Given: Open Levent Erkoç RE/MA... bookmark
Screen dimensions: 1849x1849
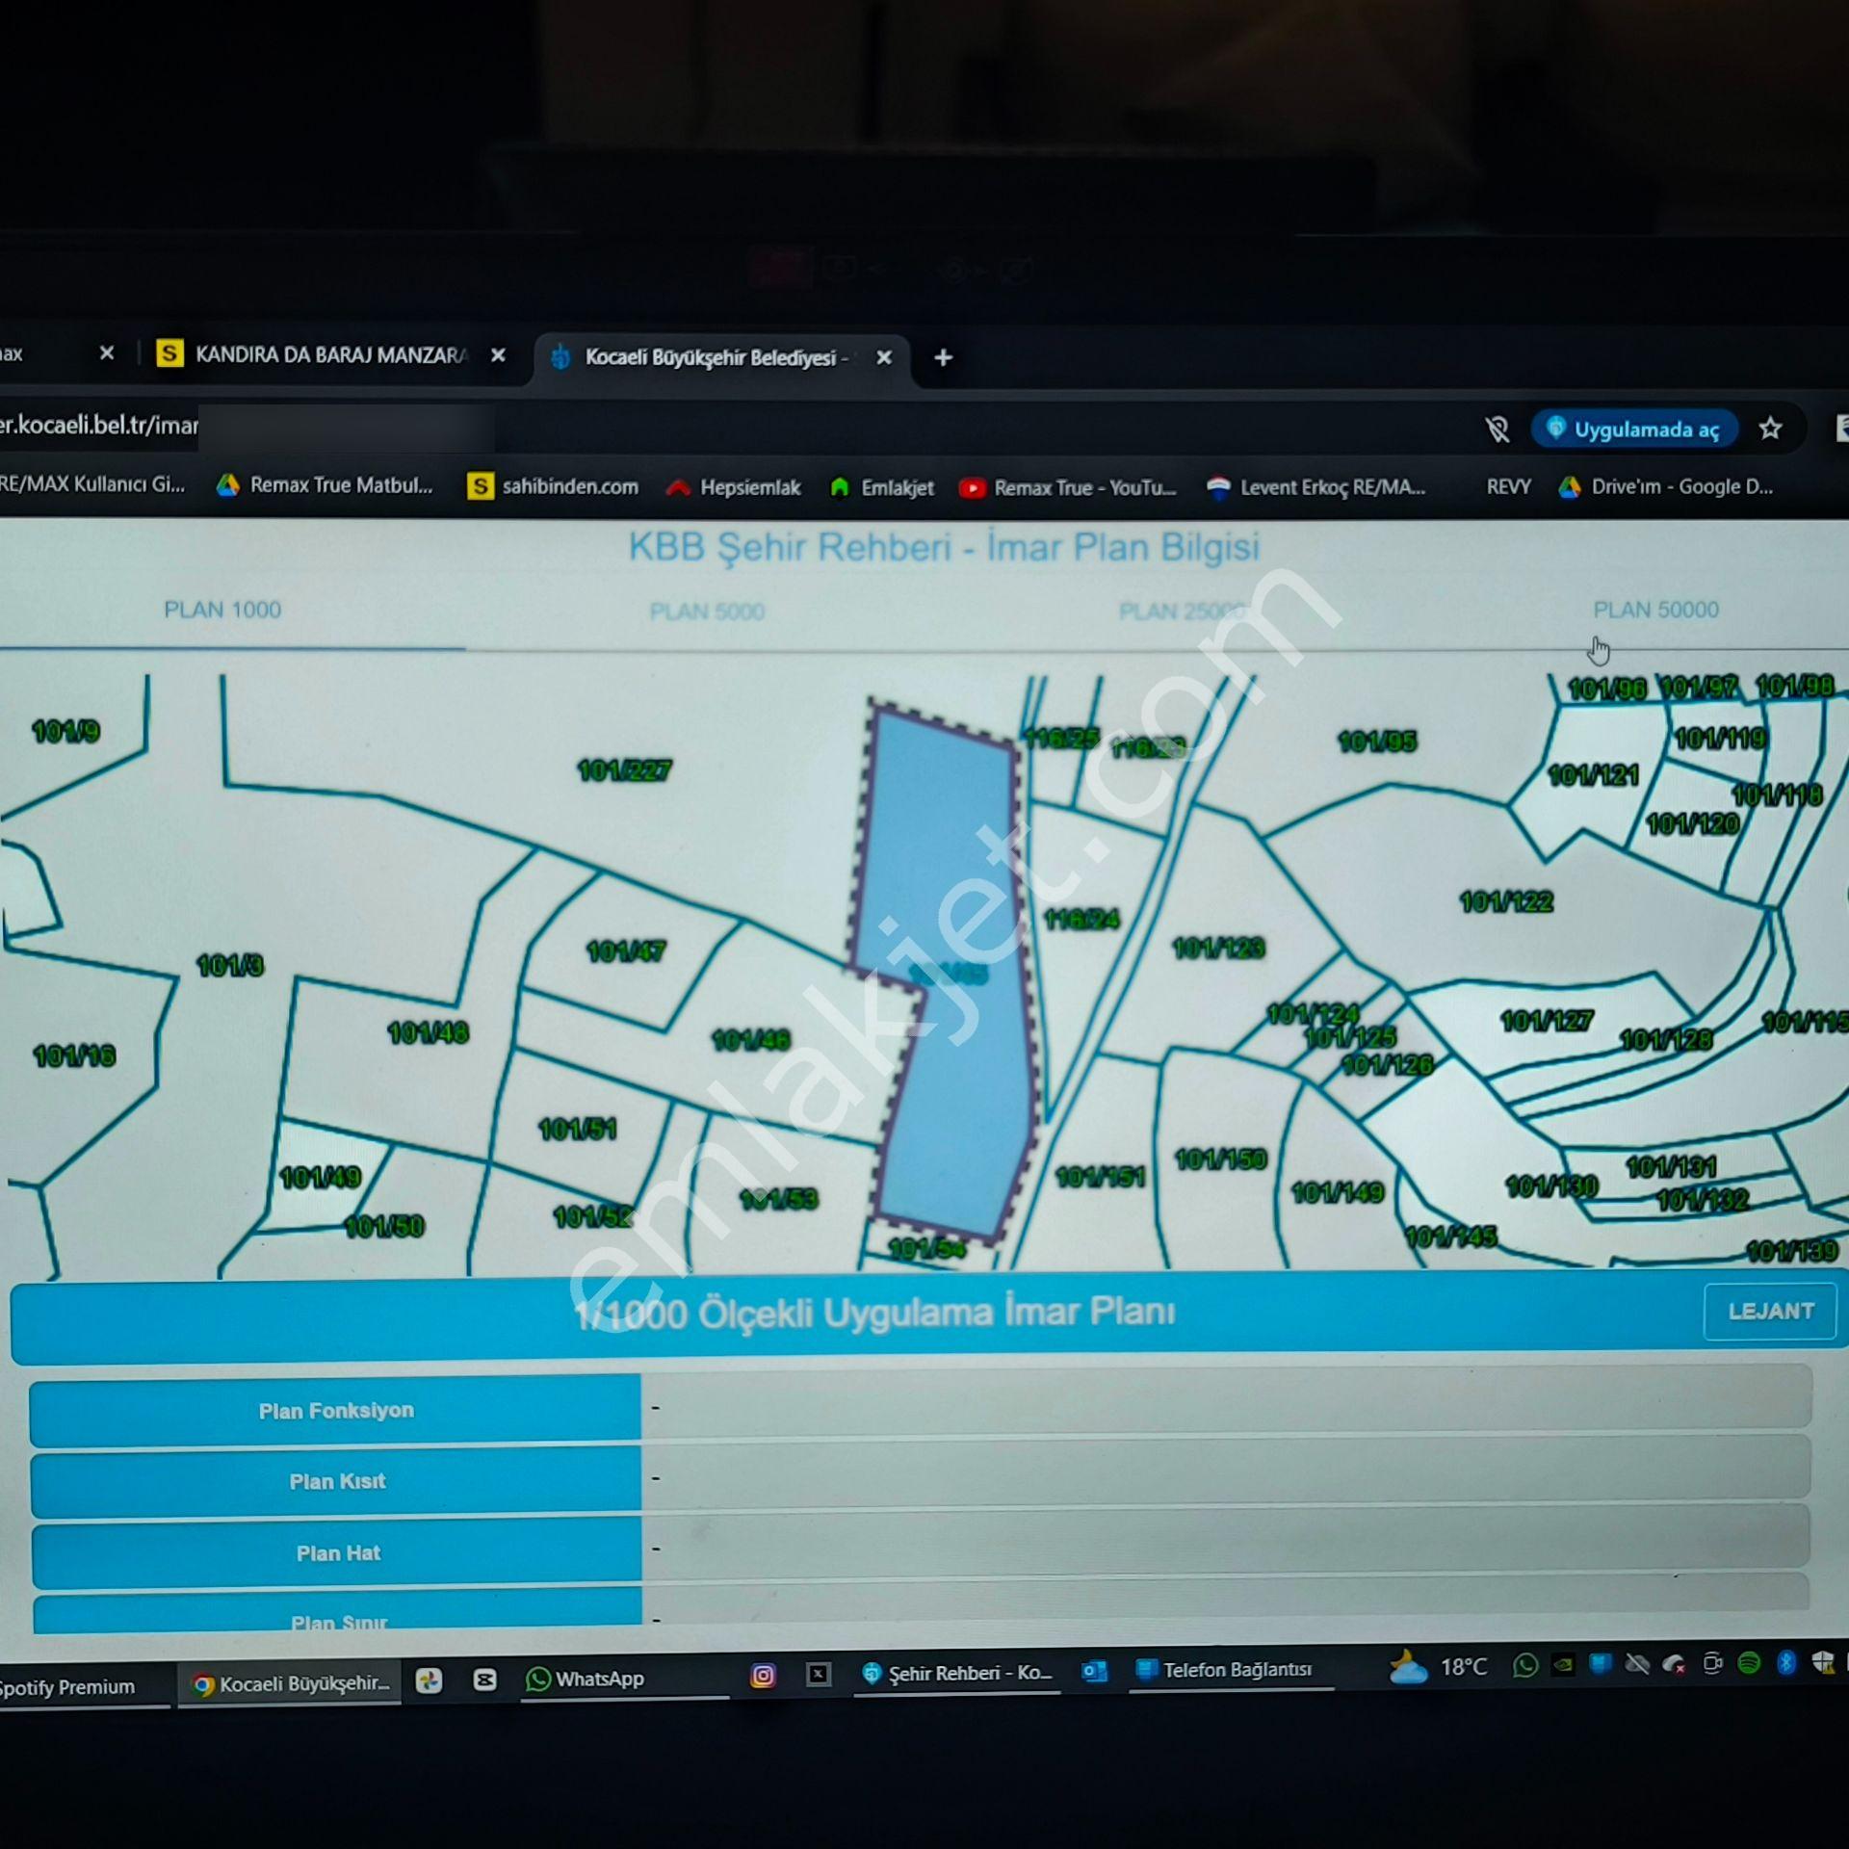Looking at the screenshot, I should 1316,487.
